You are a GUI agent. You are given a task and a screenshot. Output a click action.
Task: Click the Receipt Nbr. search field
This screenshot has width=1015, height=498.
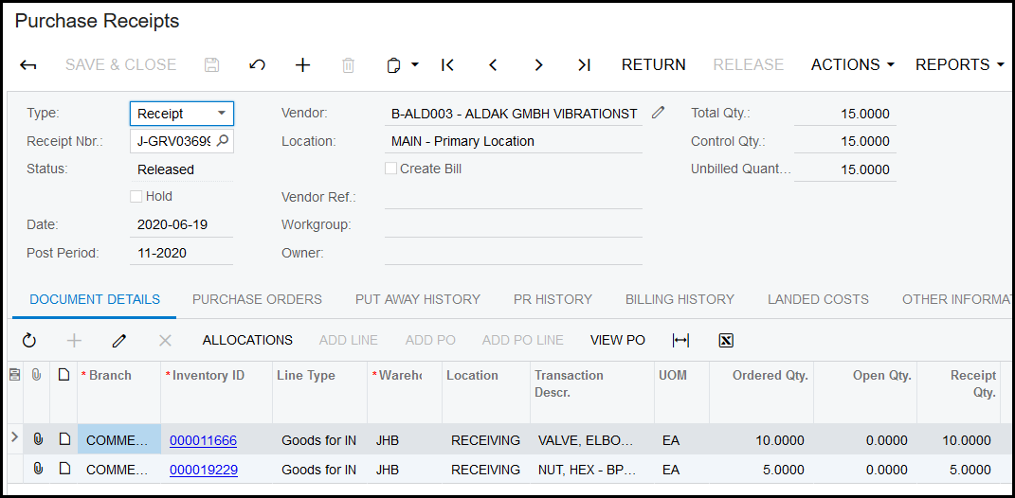tap(175, 141)
